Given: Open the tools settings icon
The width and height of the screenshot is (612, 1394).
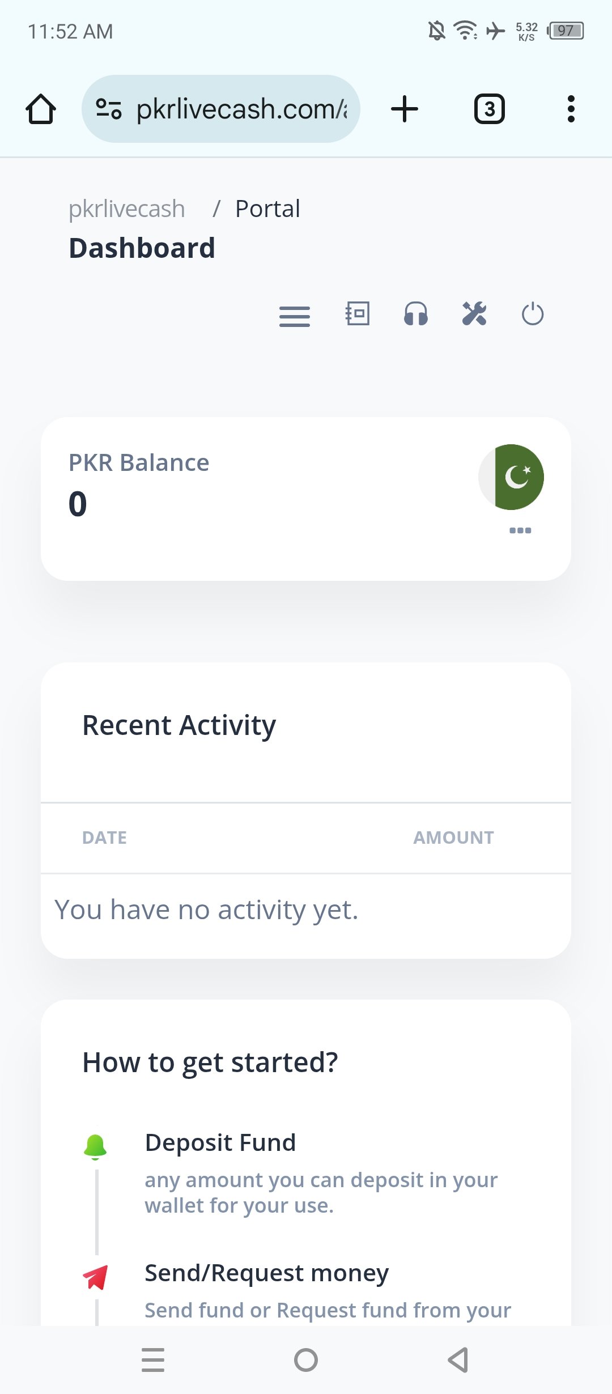Looking at the screenshot, I should click(x=474, y=313).
